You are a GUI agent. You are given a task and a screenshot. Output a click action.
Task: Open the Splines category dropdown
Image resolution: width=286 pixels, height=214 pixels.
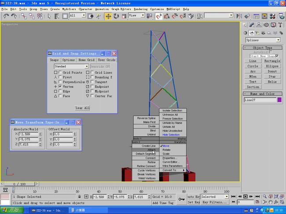263,40
